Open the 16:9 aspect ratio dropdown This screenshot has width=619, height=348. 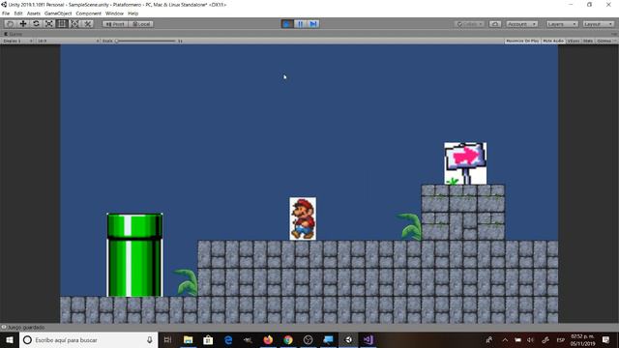[x=68, y=41]
